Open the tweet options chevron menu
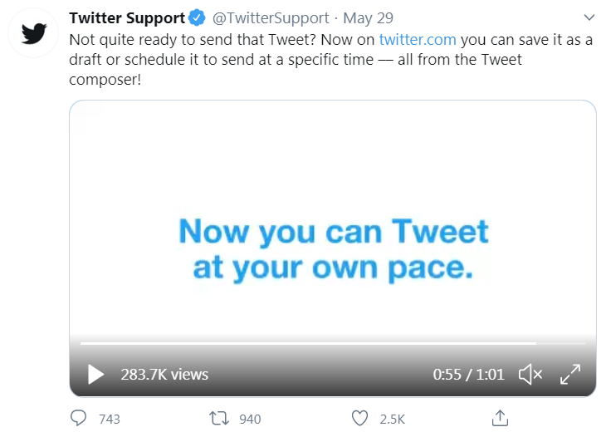Viewport: 606px width, 432px height. [589, 17]
